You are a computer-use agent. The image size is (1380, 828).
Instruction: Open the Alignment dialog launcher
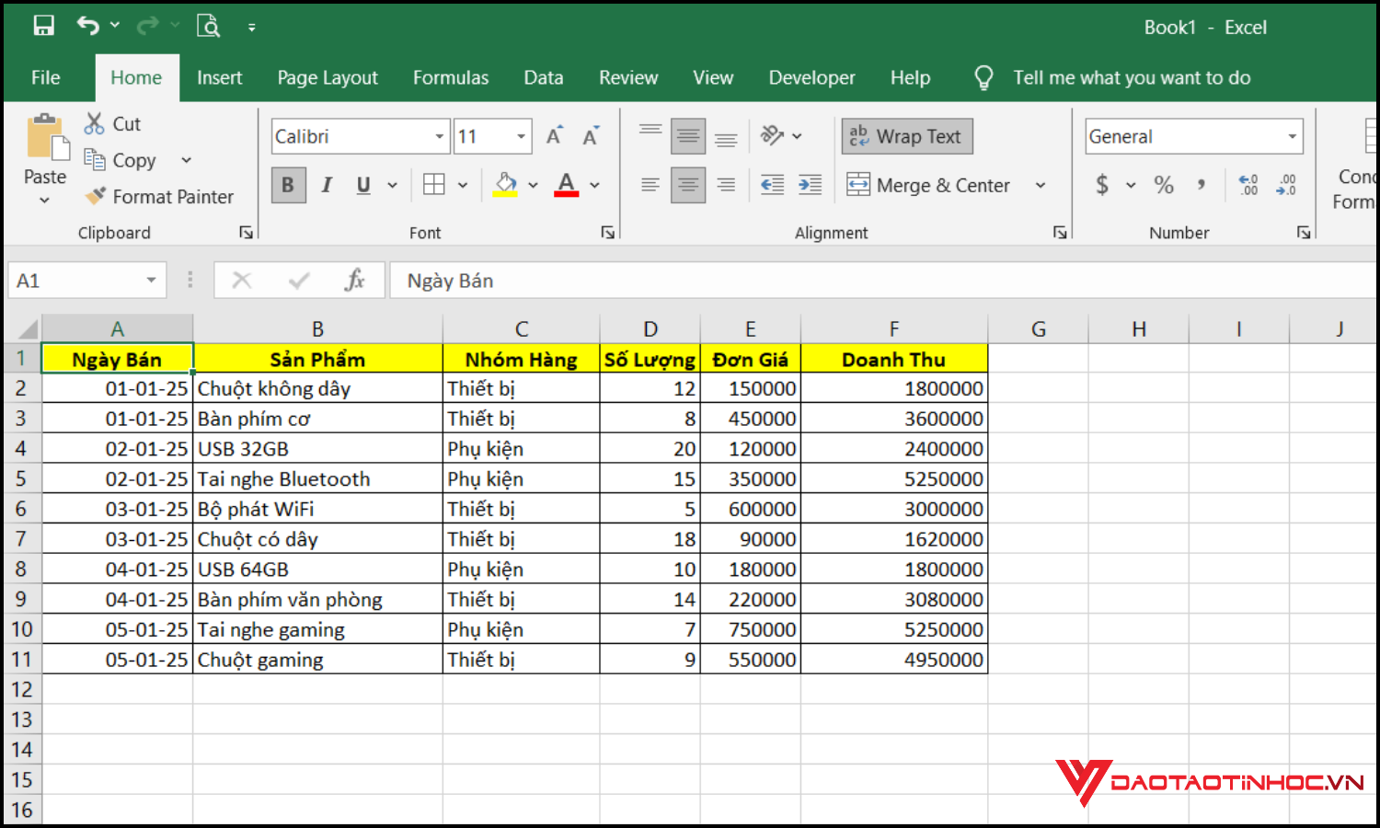pos(1060,232)
